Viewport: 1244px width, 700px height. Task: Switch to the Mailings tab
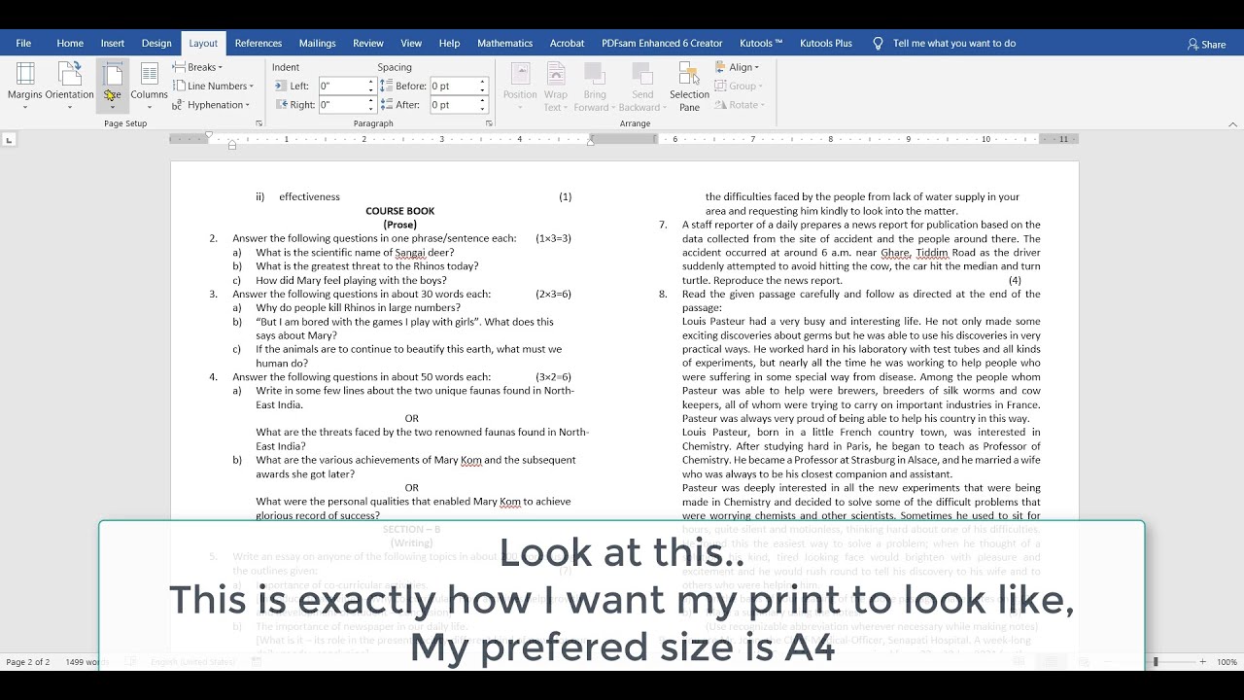pos(317,43)
